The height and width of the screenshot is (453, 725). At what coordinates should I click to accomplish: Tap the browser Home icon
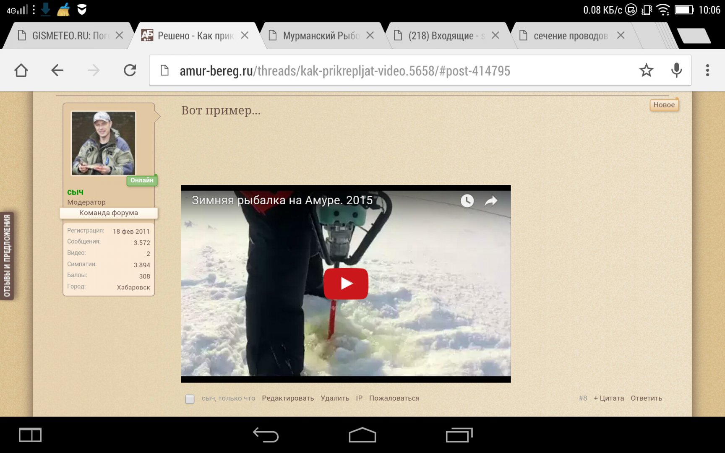click(21, 70)
